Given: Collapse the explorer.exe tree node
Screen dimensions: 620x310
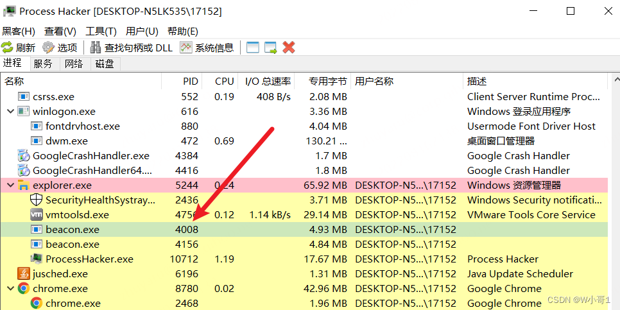Looking at the screenshot, I should click(x=10, y=185).
